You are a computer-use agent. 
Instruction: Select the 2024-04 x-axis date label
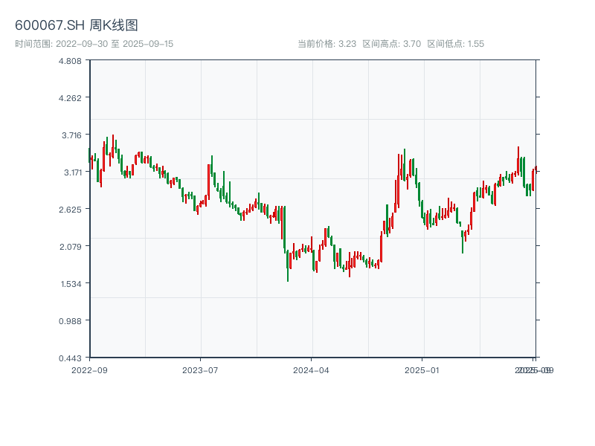click(x=311, y=369)
